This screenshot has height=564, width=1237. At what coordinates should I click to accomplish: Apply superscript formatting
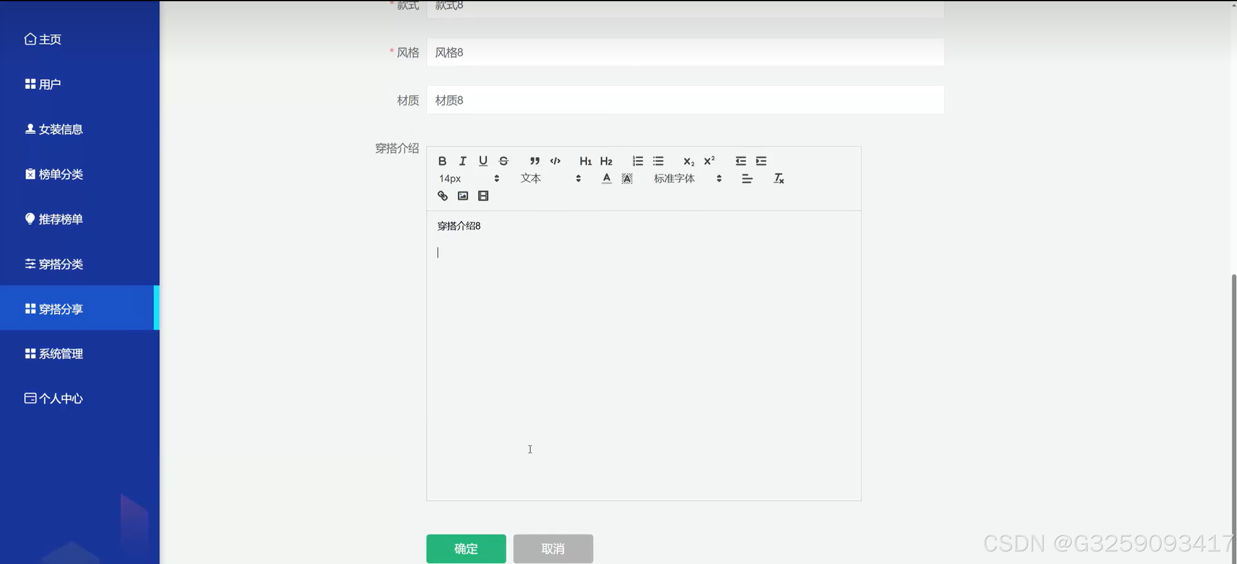[x=709, y=161]
